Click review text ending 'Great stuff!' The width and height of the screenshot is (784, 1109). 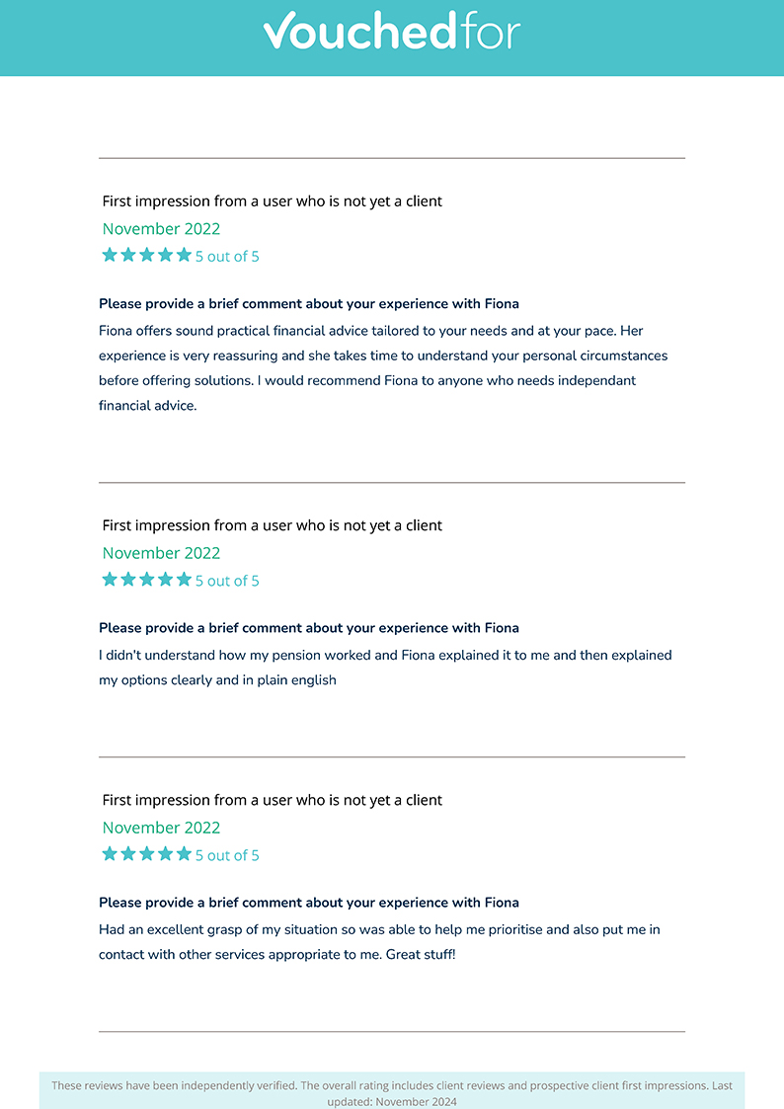[x=379, y=941]
